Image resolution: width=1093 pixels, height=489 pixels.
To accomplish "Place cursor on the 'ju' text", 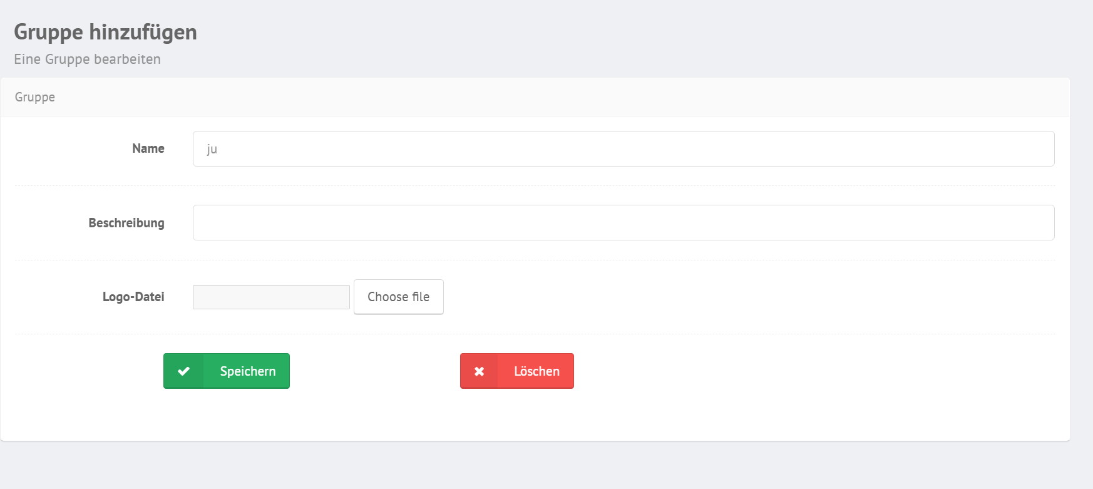I will tap(212, 149).
